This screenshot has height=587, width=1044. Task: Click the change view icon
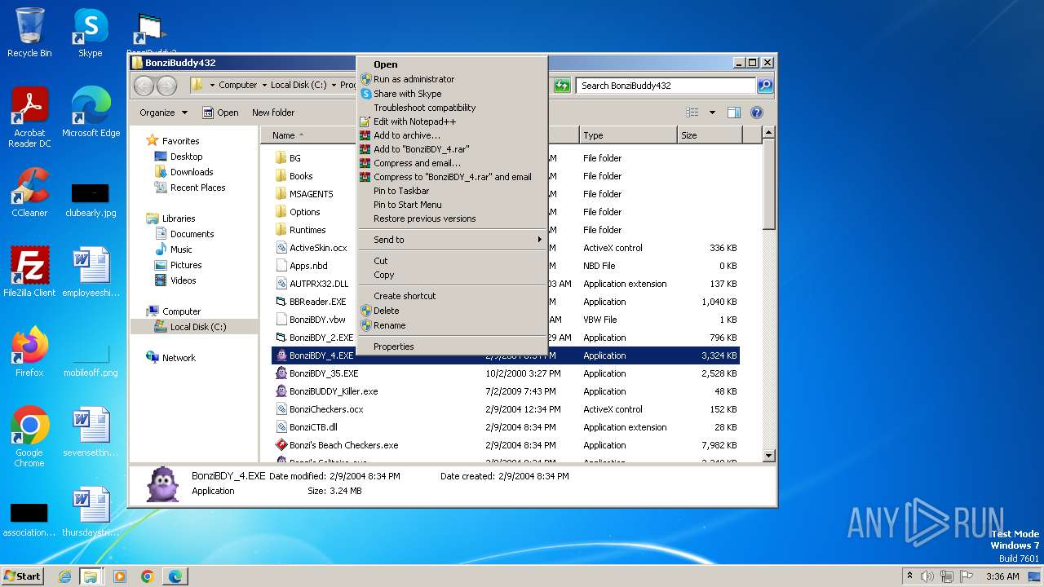tap(692, 113)
